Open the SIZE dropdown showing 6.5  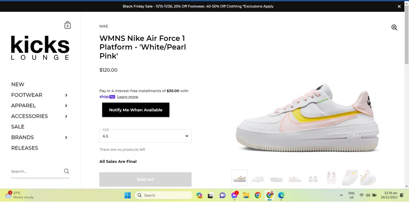coord(145,136)
